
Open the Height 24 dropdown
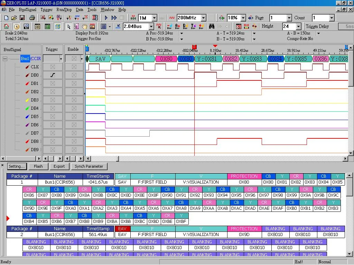[x=299, y=26]
